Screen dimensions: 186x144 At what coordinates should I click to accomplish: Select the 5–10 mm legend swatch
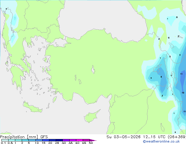tap(32, 140)
